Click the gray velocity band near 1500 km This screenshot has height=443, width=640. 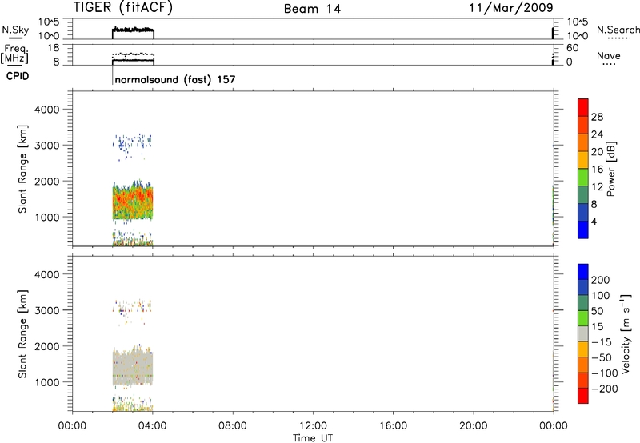[x=133, y=366]
